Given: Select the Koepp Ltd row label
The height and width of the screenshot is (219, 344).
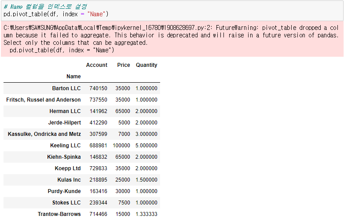Looking at the screenshot, I should tap(68, 168).
